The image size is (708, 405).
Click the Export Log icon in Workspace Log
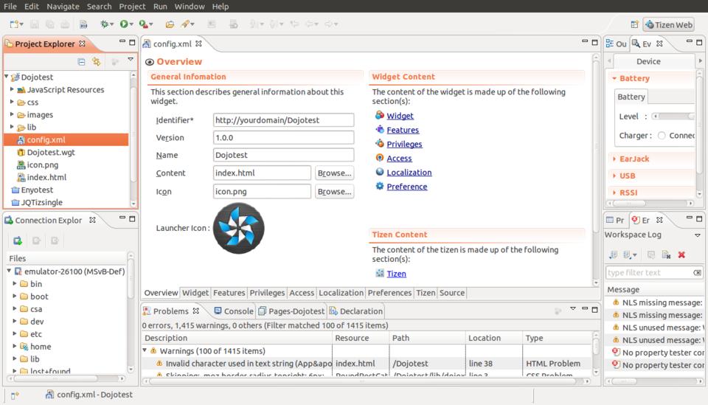[x=613, y=255]
